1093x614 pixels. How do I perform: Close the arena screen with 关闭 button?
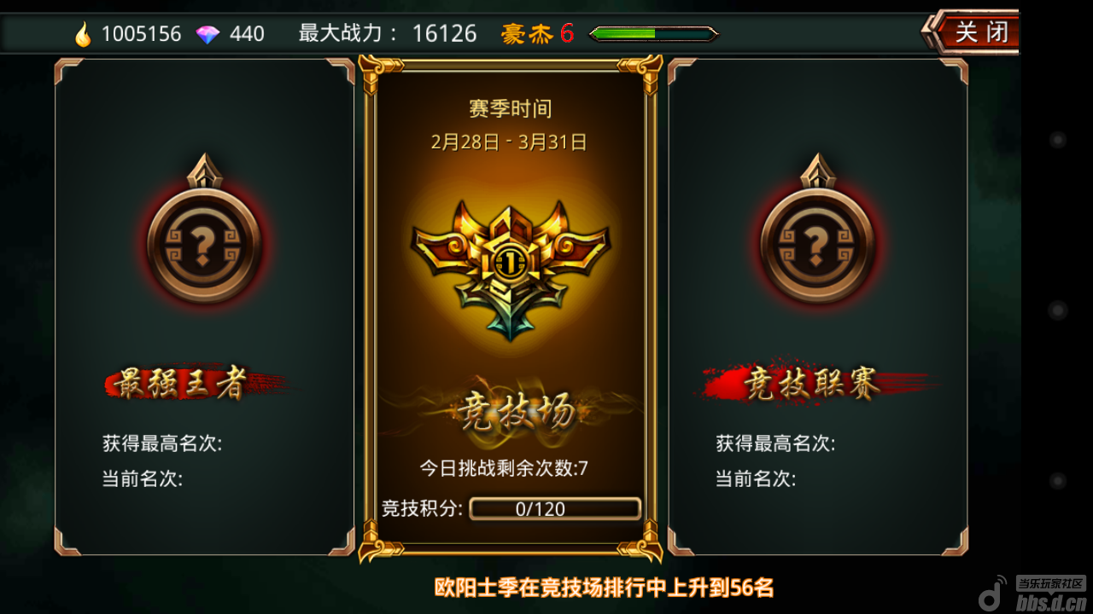click(x=972, y=32)
